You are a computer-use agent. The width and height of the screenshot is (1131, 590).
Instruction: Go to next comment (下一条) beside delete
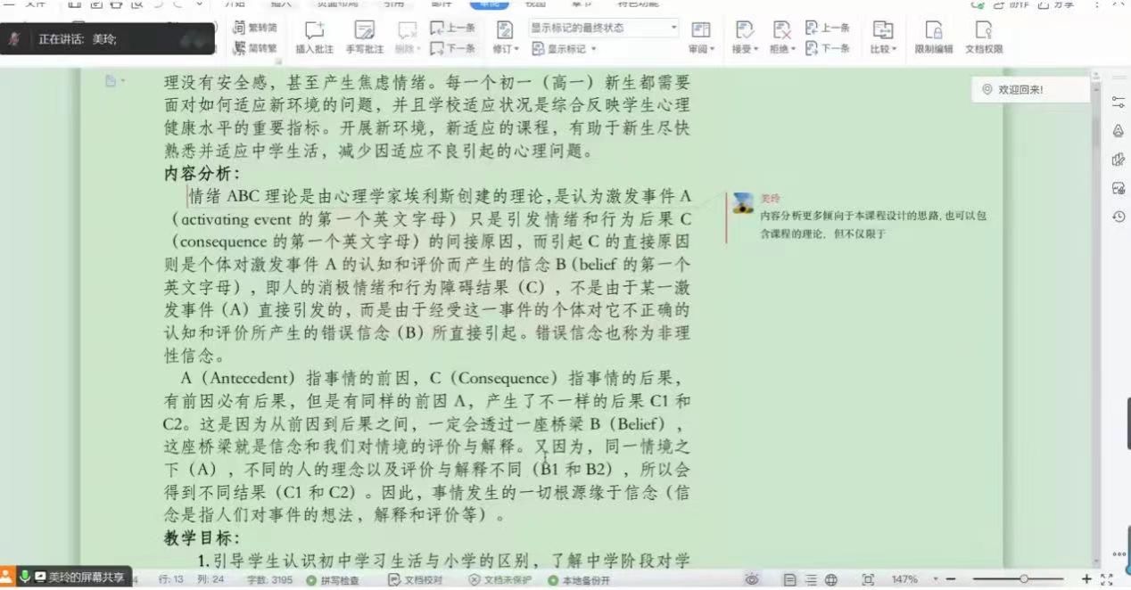click(453, 48)
